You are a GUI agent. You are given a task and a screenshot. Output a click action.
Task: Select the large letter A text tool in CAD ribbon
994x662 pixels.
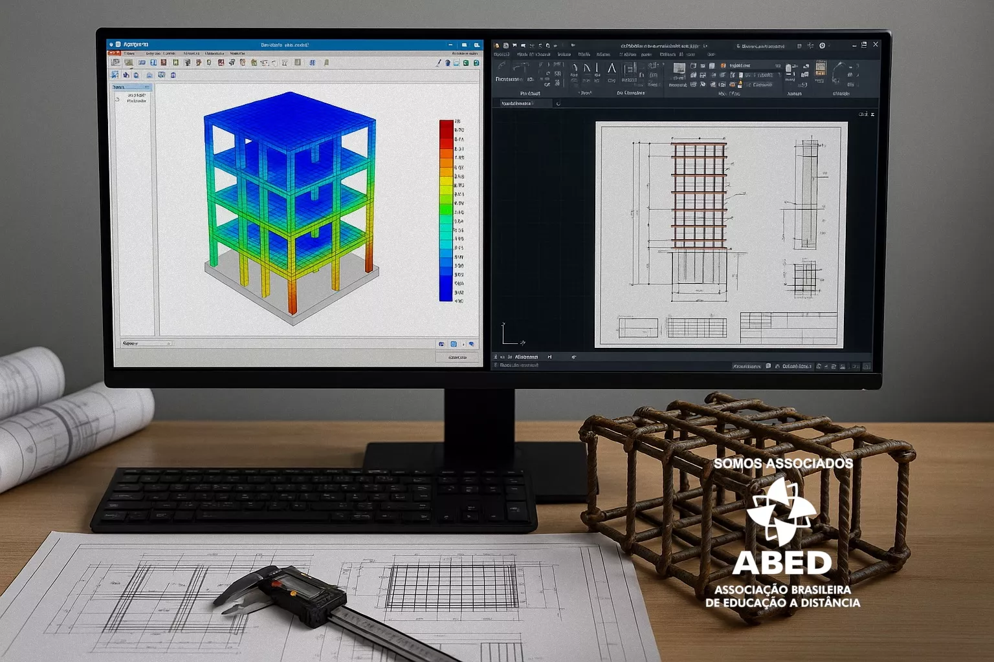612,68
